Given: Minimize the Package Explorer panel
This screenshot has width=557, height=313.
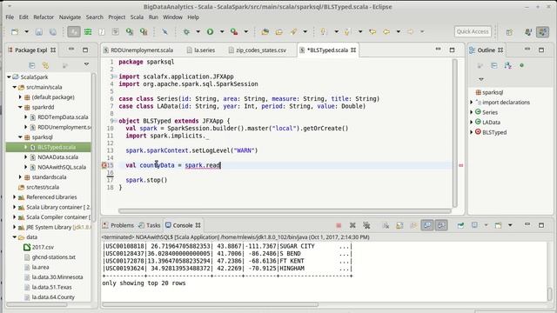Looking at the screenshot, I should (71, 49).
